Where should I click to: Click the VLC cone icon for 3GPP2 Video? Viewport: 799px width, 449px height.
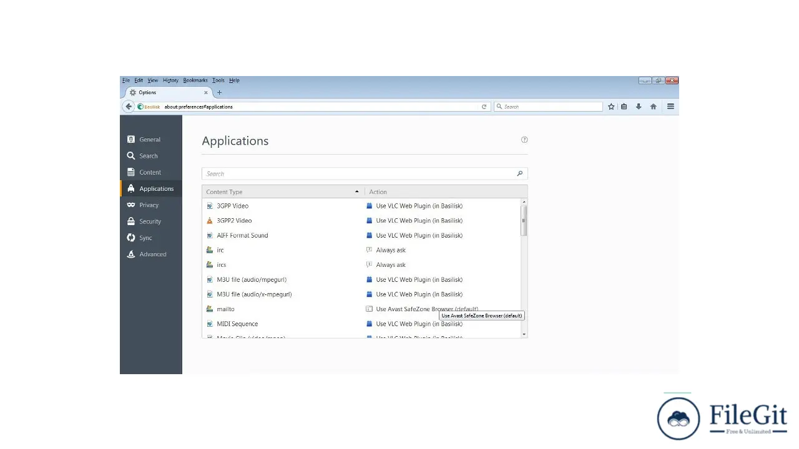point(210,221)
